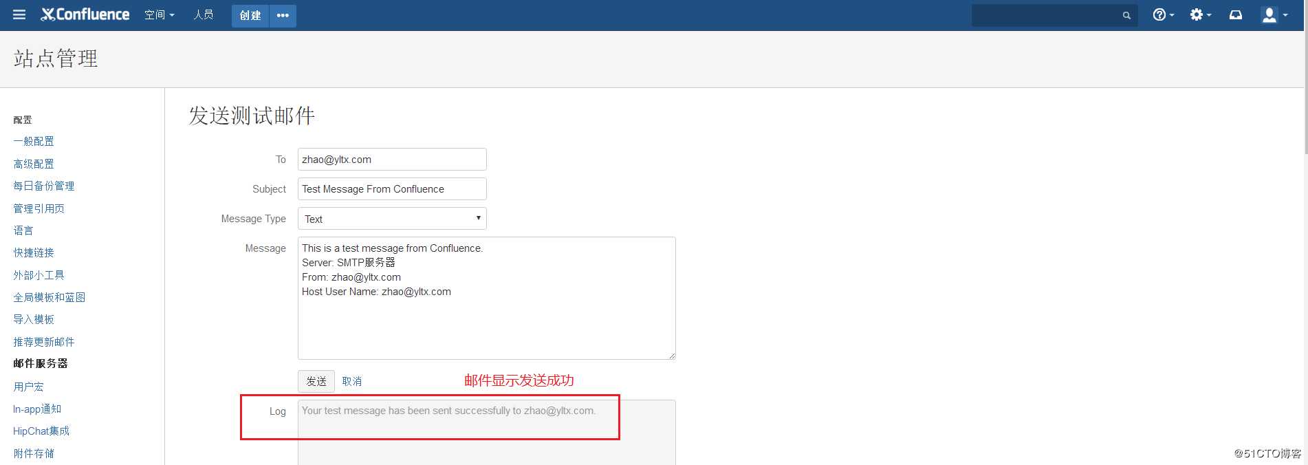The height and width of the screenshot is (465, 1308).
Task: Open 用户宏 user macros
Action: pyautogui.click(x=28, y=387)
